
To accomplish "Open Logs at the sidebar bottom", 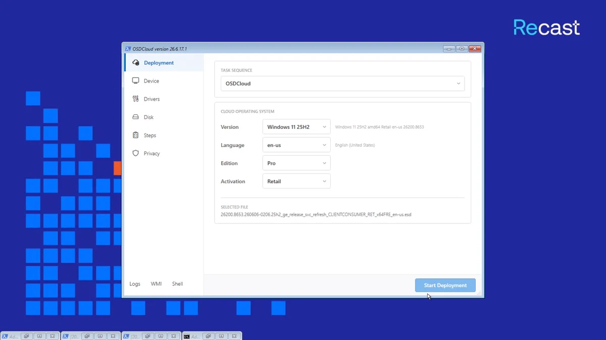I will tap(135, 284).
